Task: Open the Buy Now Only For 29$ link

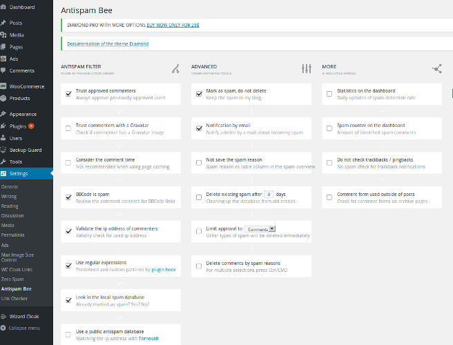Action: [173, 25]
